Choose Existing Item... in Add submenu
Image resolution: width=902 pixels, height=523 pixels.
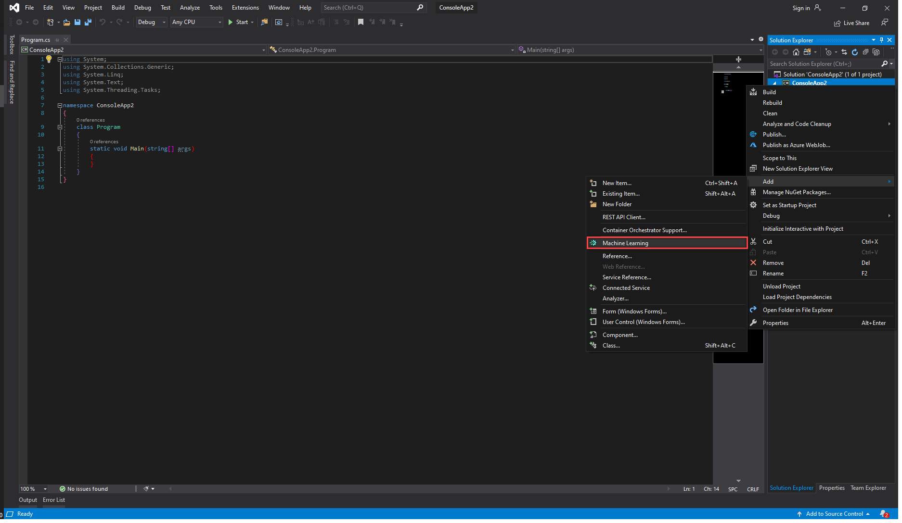(667, 194)
